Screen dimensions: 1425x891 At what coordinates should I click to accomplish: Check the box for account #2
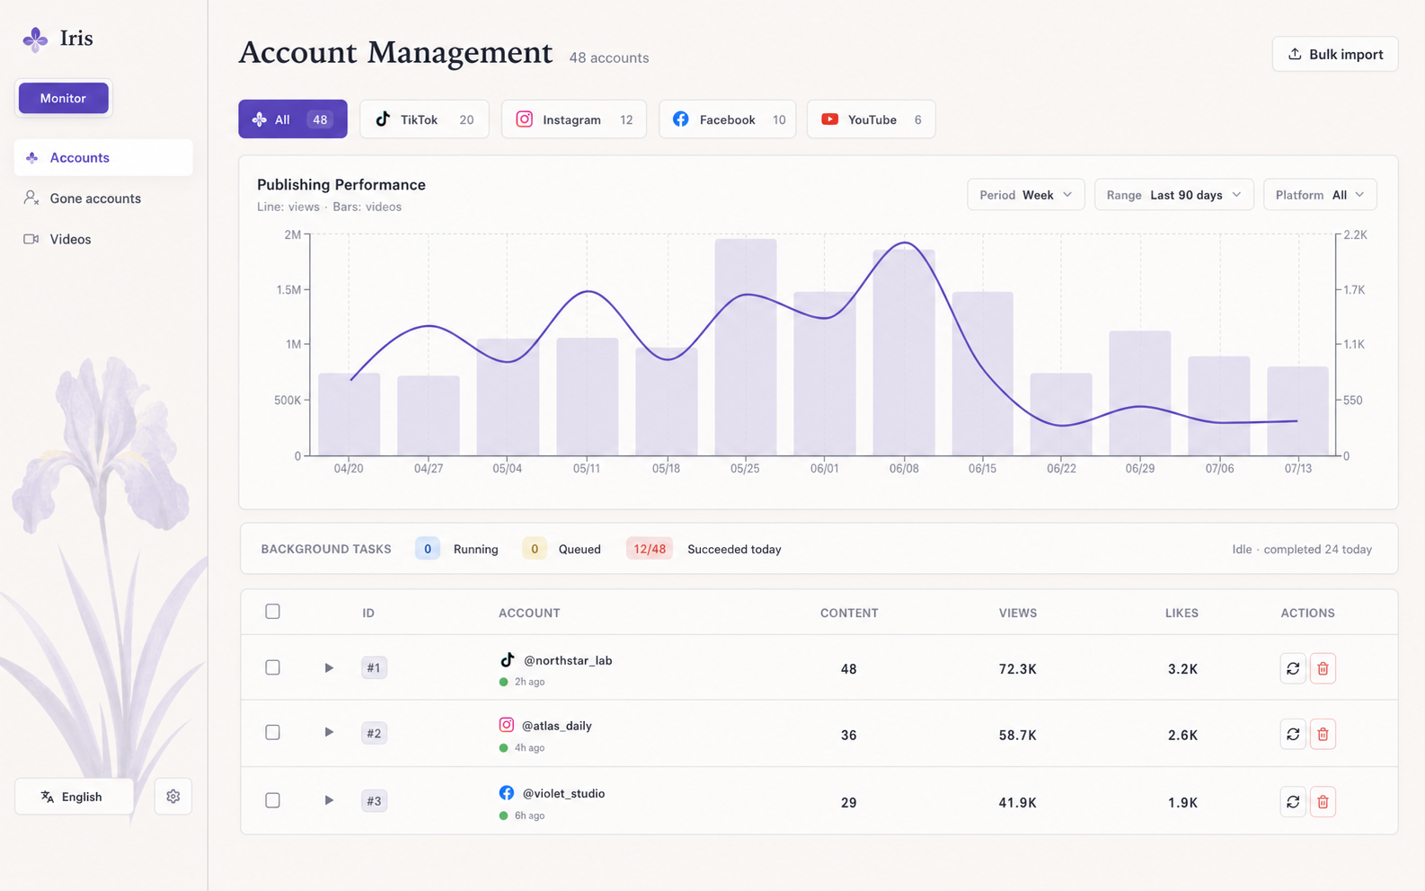tap(273, 732)
